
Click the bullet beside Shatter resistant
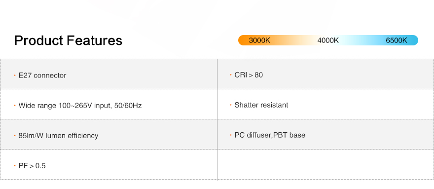[x=231, y=105]
